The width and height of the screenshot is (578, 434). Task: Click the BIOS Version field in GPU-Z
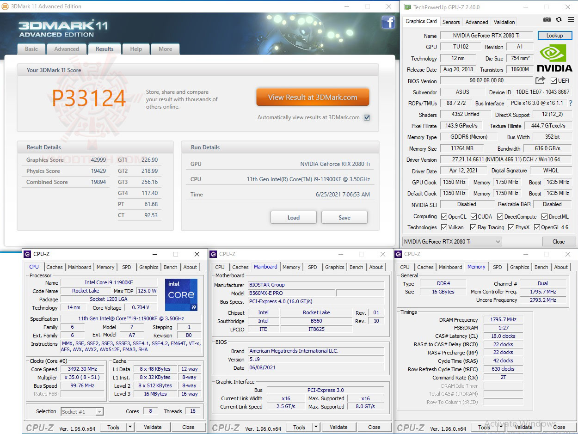[486, 81]
